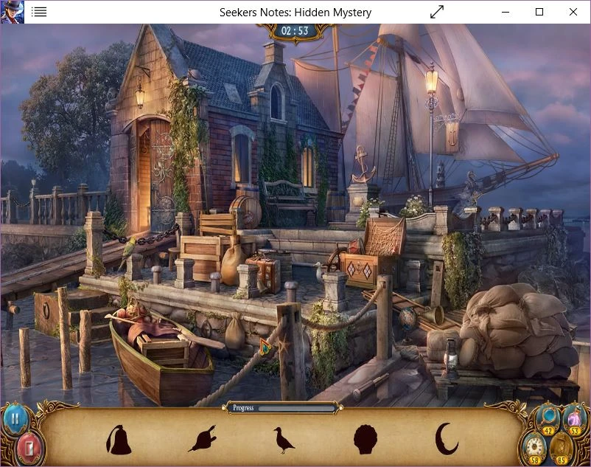Click the Seekers Notes avatar icon top-left

(x=11, y=11)
